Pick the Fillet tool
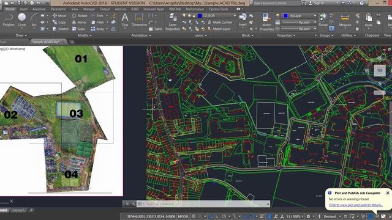The image size is (392, 220). 97,22
